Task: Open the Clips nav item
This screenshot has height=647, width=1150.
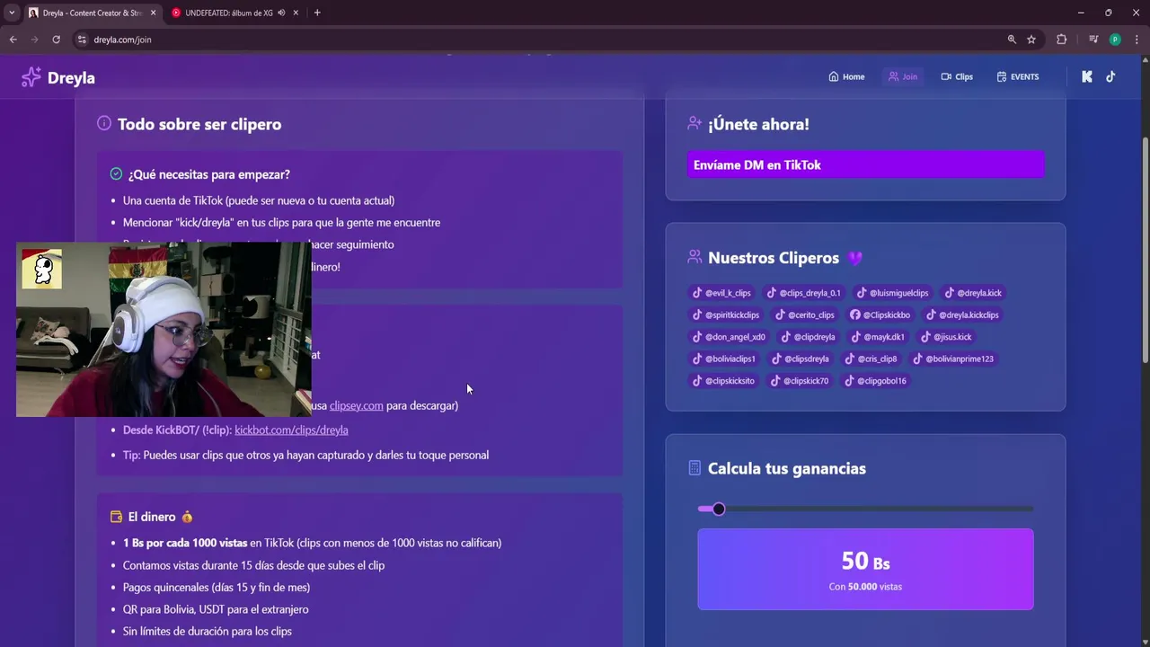Action: pos(957,76)
